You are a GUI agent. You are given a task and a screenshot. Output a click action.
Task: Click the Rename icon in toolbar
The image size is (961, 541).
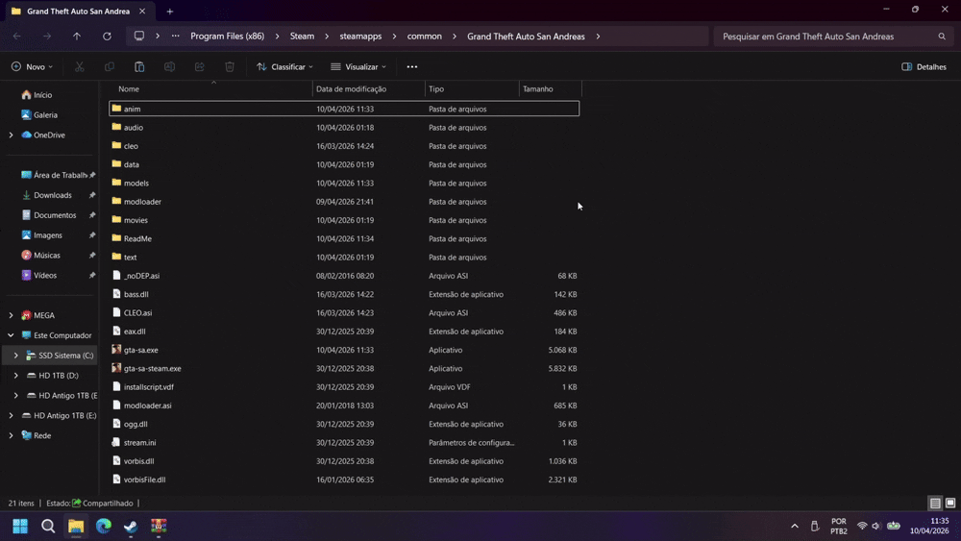(x=169, y=66)
